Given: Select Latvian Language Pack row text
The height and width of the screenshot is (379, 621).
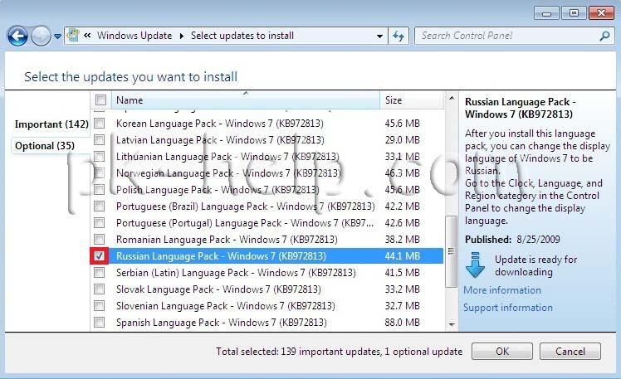Looking at the screenshot, I should [220, 140].
